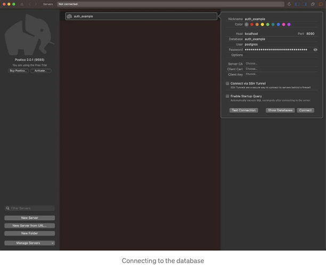This screenshot has width=326, height=265.
Task: Click the Filter Servers search field
Action: [30, 208]
